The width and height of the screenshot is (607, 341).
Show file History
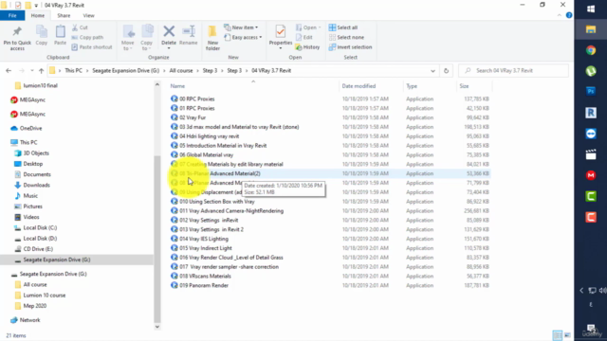[x=307, y=47]
